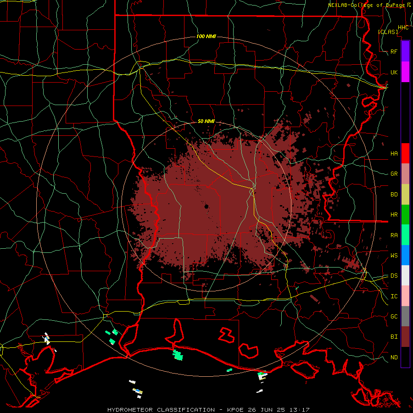
Task: Click the DS white legend swatch
Action: click(405, 275)
